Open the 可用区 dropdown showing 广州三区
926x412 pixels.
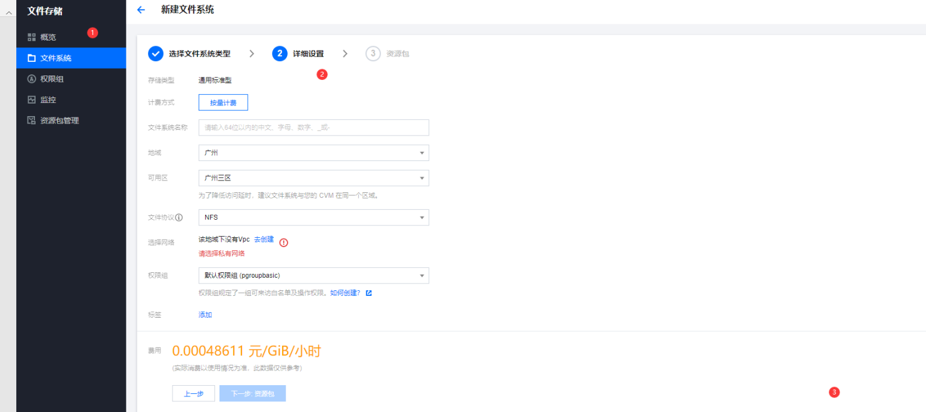point(314,178)
